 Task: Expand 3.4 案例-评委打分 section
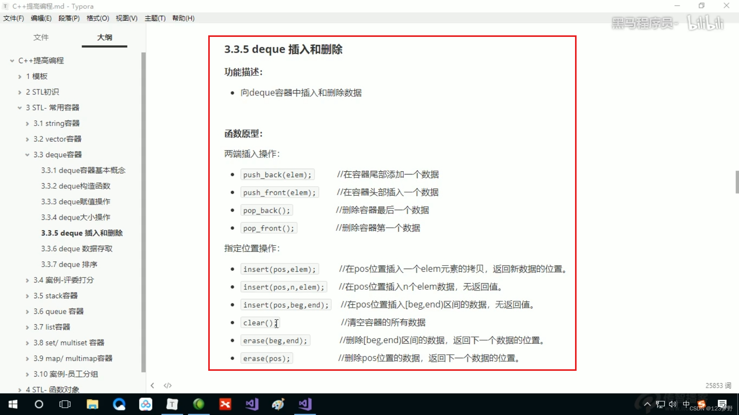[27, 280]
